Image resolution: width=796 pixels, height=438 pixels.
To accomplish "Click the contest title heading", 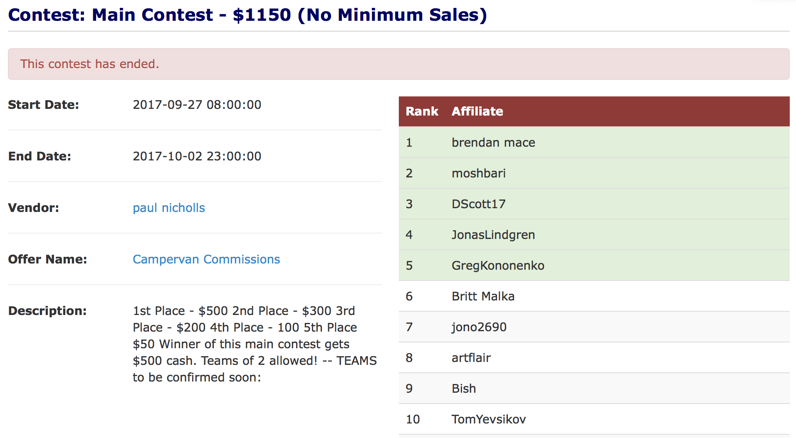I will pyautogui.click(x=247, y=15).
